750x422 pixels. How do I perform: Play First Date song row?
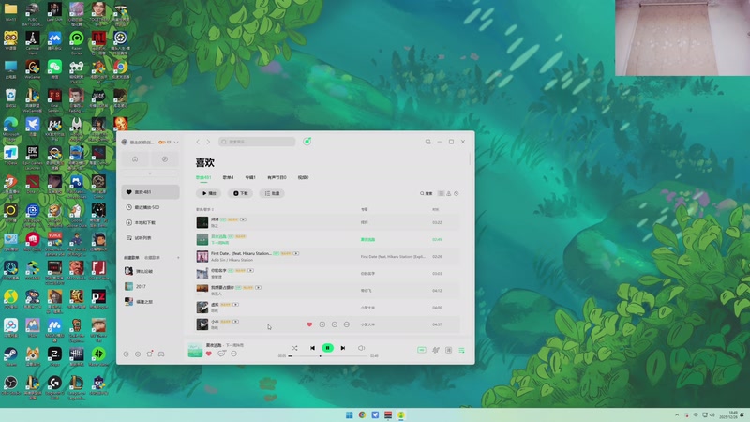[327, 256]
